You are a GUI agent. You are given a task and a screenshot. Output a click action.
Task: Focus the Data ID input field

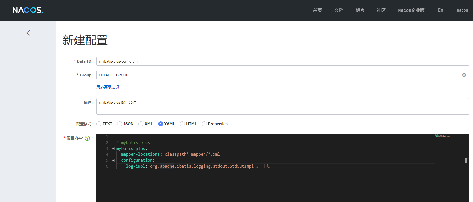coord(283,61)
